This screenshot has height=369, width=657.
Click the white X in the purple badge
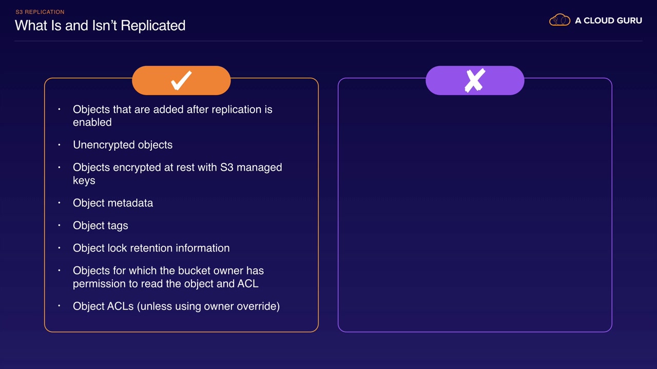475,80
